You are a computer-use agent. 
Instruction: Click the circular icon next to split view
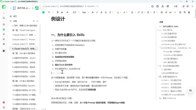tap(183, 6)
